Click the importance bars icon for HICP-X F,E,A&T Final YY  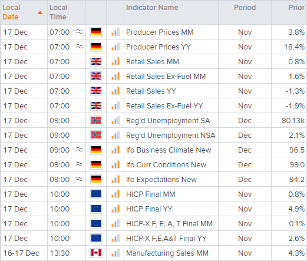(115, 238)
